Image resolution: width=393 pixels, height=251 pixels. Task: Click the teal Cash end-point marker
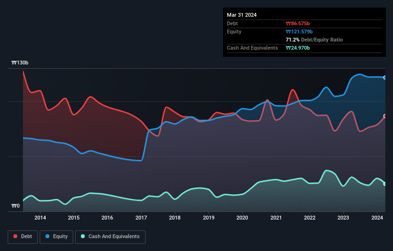[385, 184]
